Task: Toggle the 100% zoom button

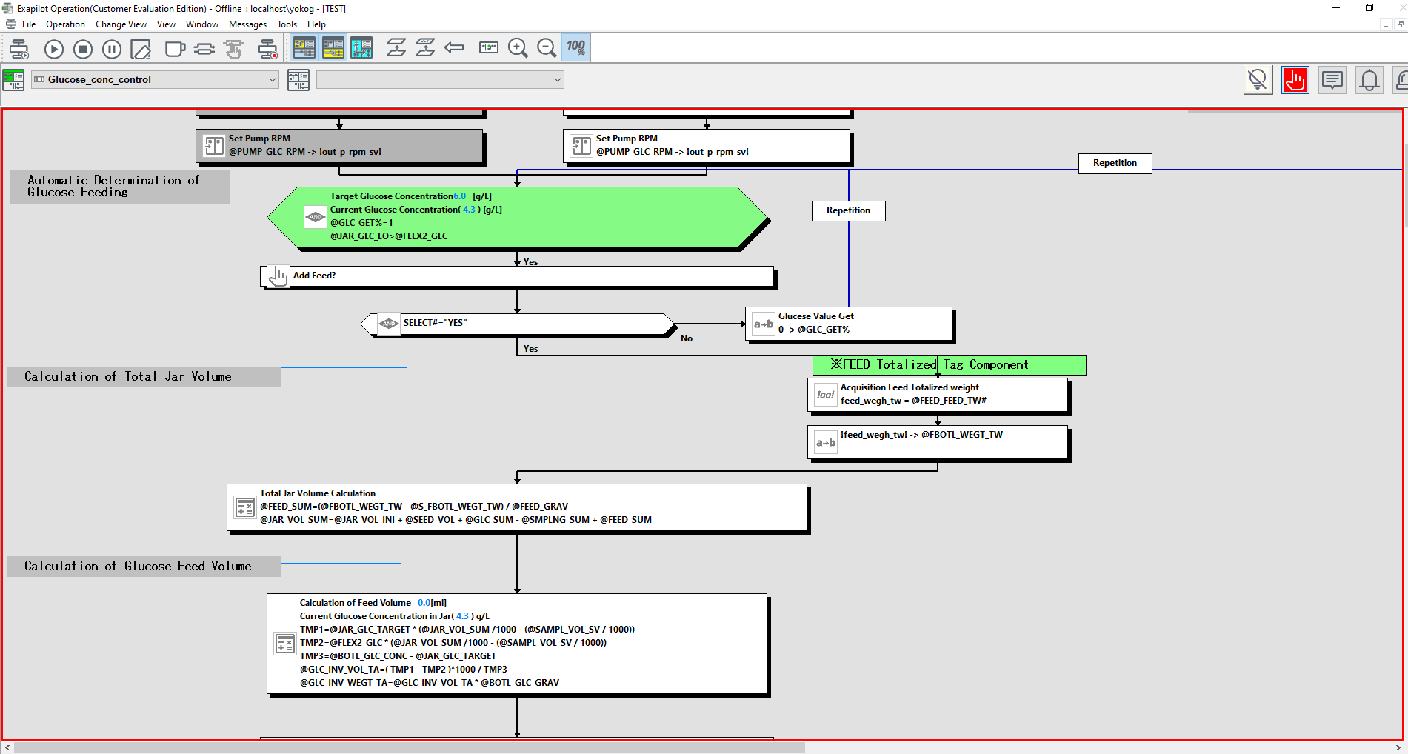Action: tap(576, 48)
